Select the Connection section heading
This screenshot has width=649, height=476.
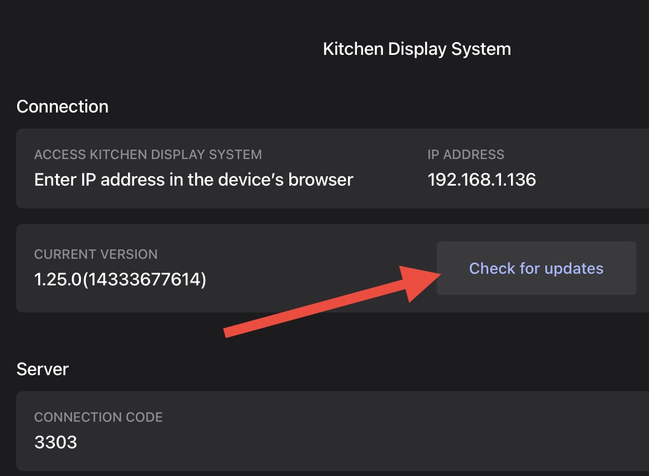(63, 106)
